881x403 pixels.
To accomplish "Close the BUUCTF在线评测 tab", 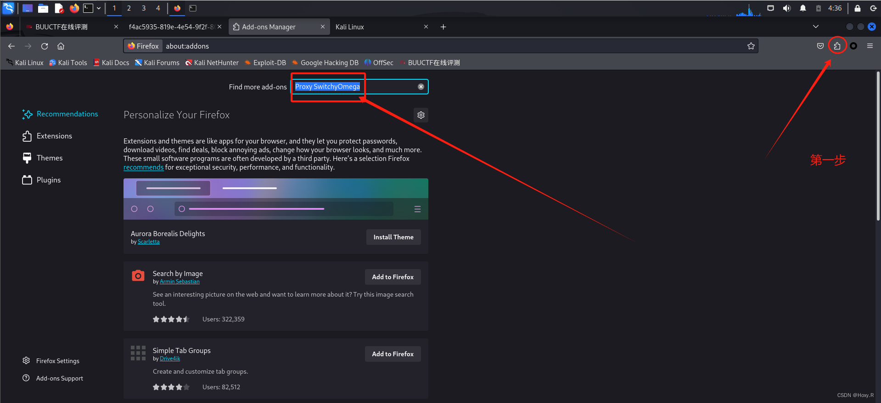I will tap(116, 27).
